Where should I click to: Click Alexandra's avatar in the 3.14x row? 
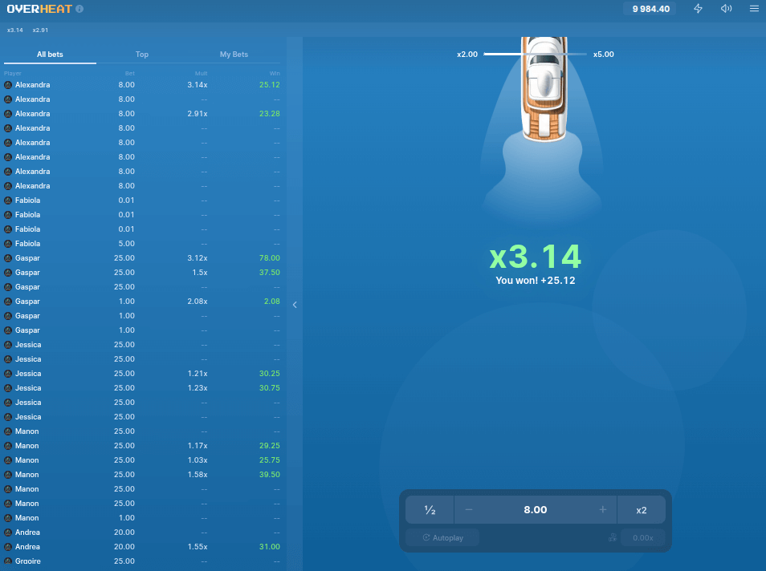pyautogui.click(x=8, y=85)
